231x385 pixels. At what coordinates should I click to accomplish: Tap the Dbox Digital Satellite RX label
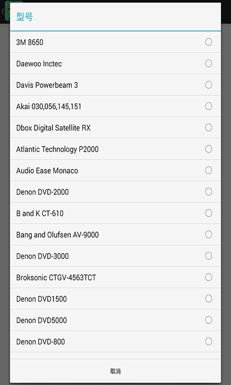53,128
